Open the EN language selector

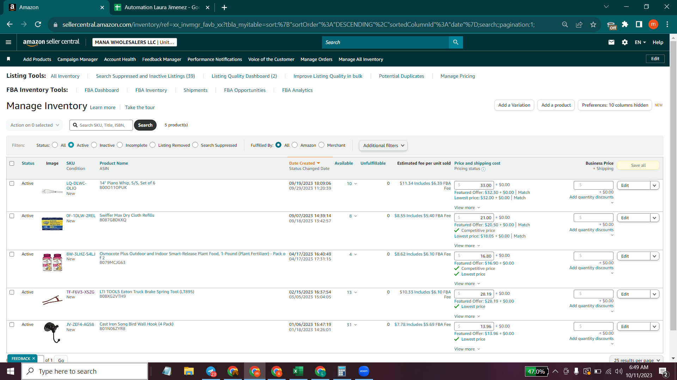(640, 42)
